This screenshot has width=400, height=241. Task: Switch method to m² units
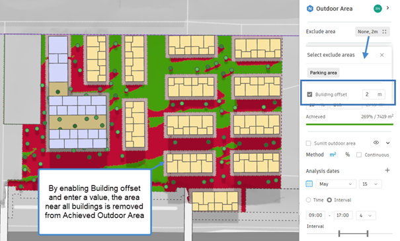click(x=333, y=155)
